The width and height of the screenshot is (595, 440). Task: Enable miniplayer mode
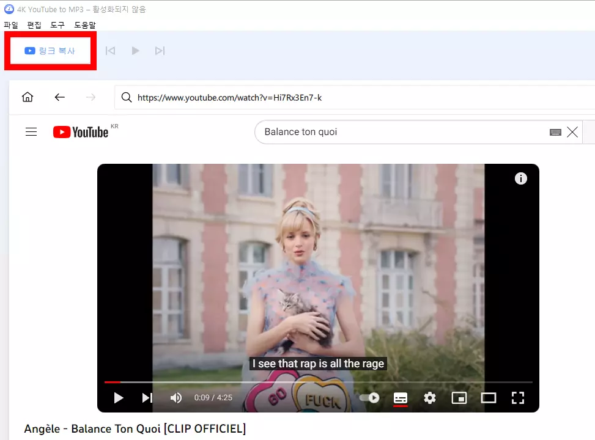pyautogui.click(x=459, y=398)
